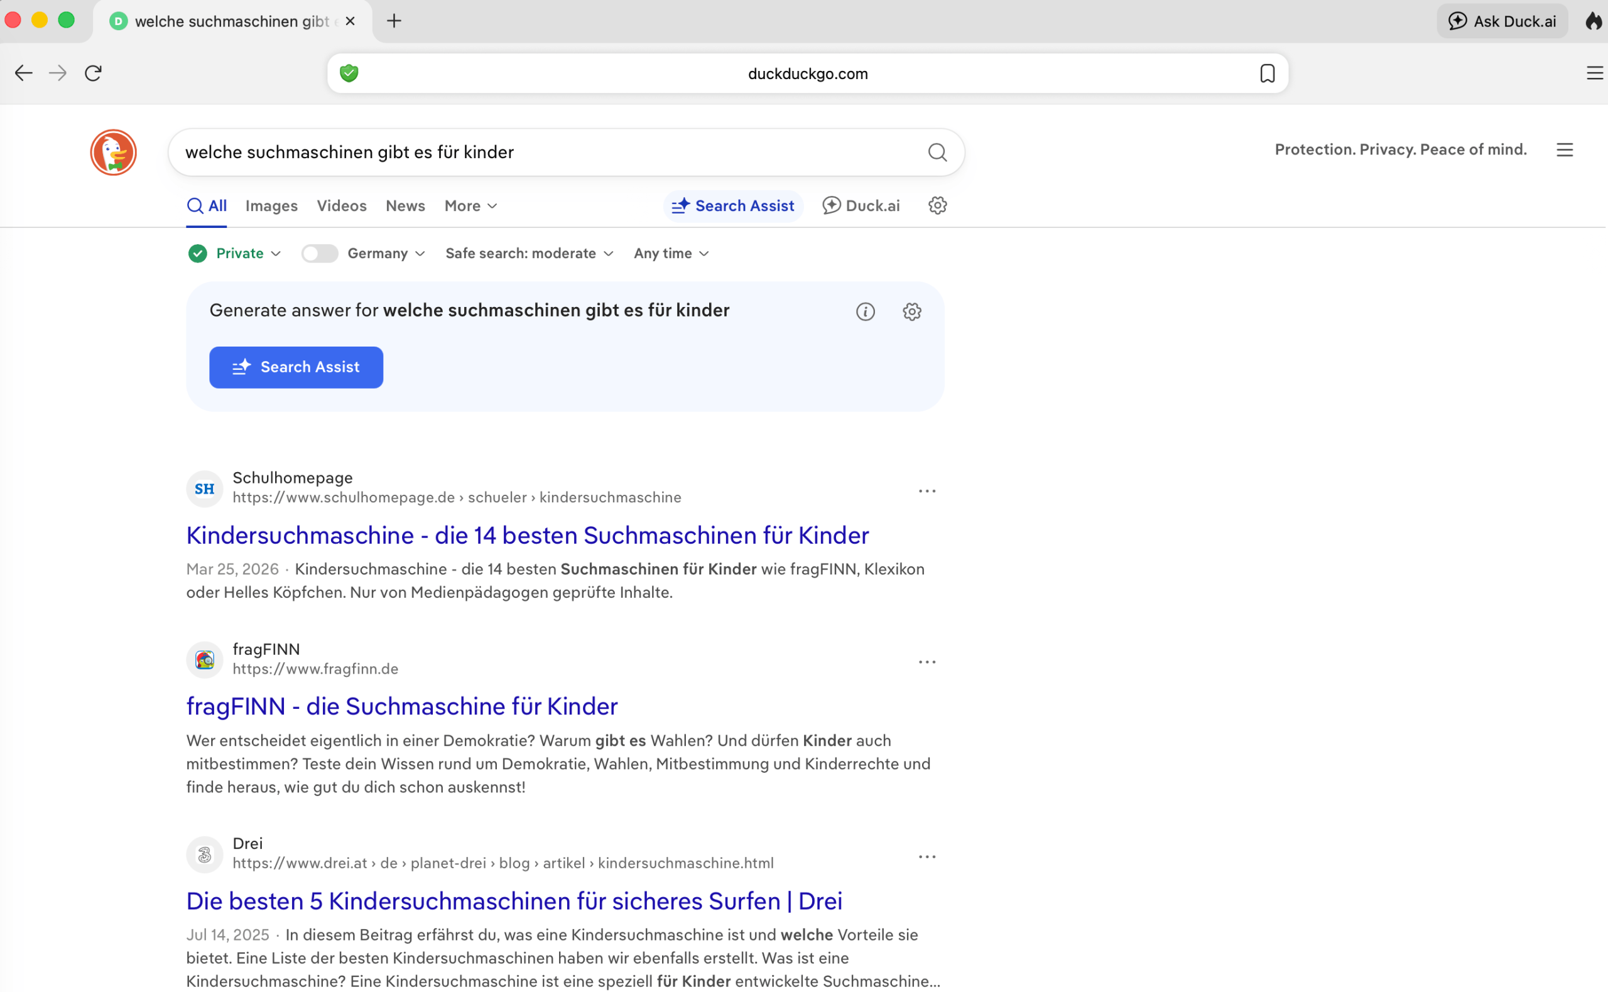Go back to the previous page
The height and width of the screenshot is (992, 1608).
click(x=24, y=73)
